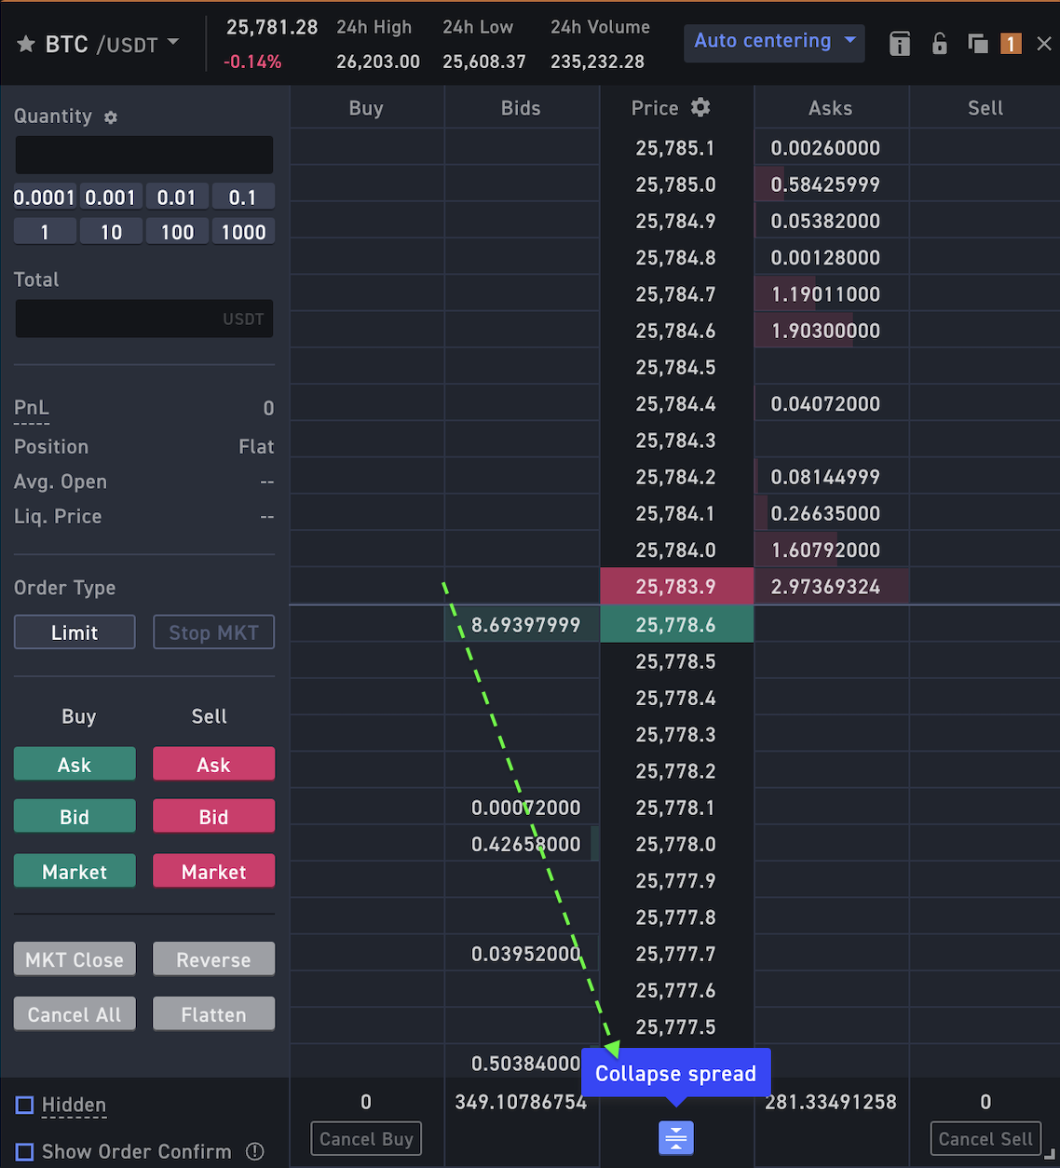1060x1168 pixels.
Task: Click the collapse spread icon button
Action: point(676,1137)
